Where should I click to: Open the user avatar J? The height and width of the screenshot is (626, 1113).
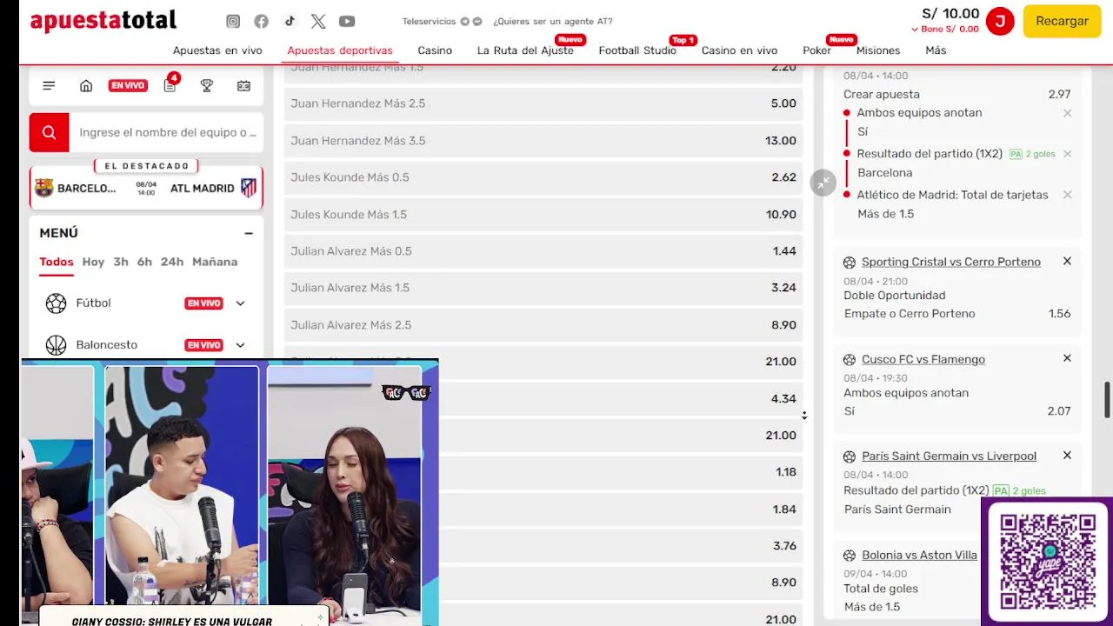click(x=1000, y=21)
